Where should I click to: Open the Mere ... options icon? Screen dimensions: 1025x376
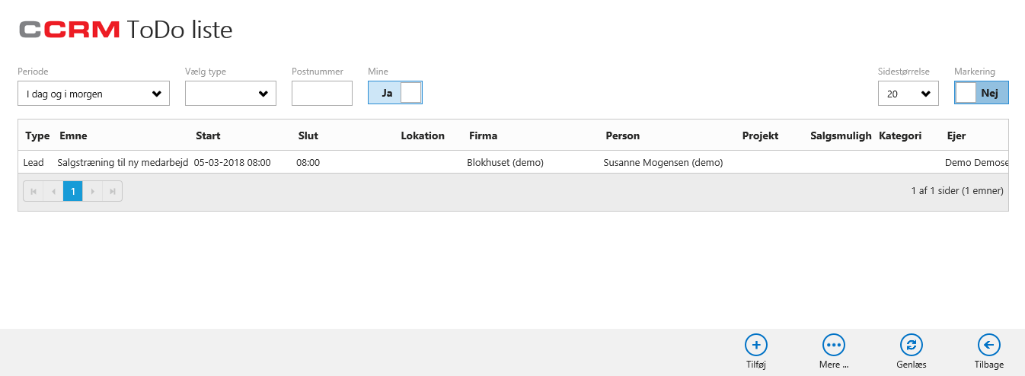click(834, 345)
